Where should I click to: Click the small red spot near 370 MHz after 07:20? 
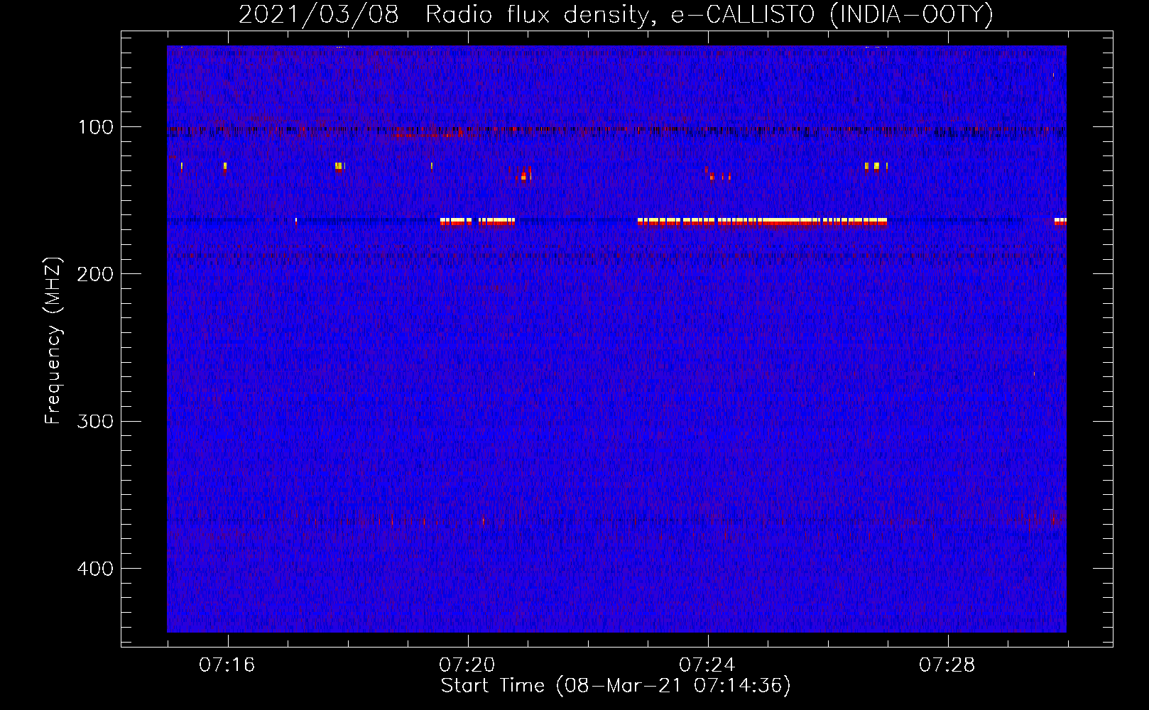click(484, 520)
